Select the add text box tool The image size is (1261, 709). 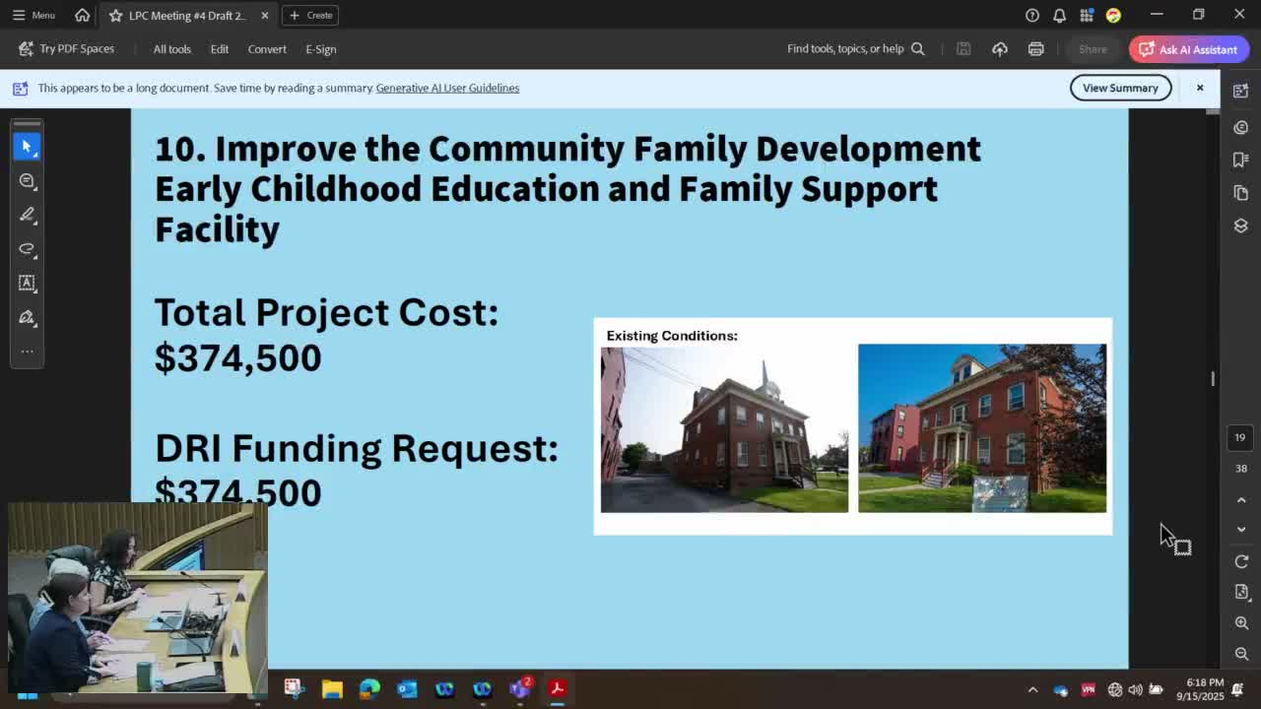tap(27, 283)
